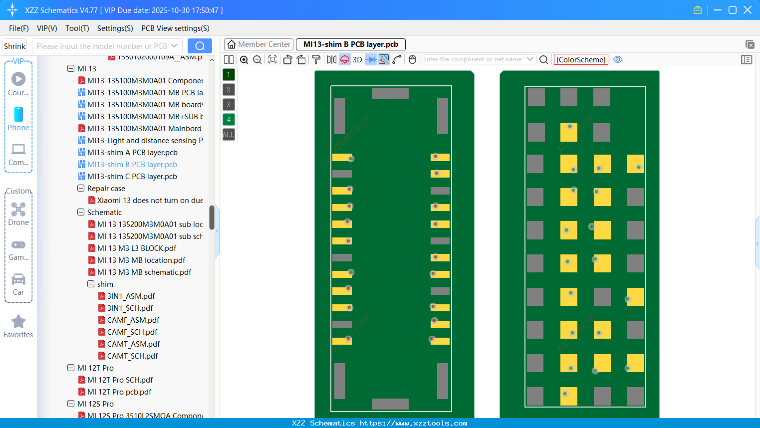This screenshot has height=428, width=760.
Task: Zoom out of the PCB view
Action: coord(257,59)
